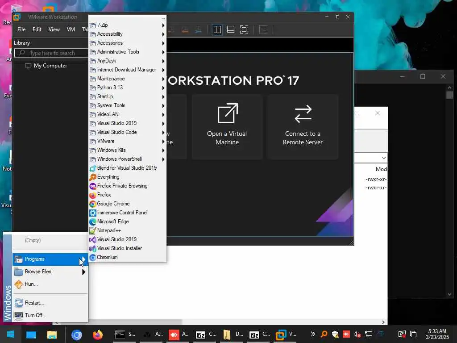This screenshot has height=343, width=457.
Task: Switch to the command prompt taskbar window
Action: tap(125, 335)
